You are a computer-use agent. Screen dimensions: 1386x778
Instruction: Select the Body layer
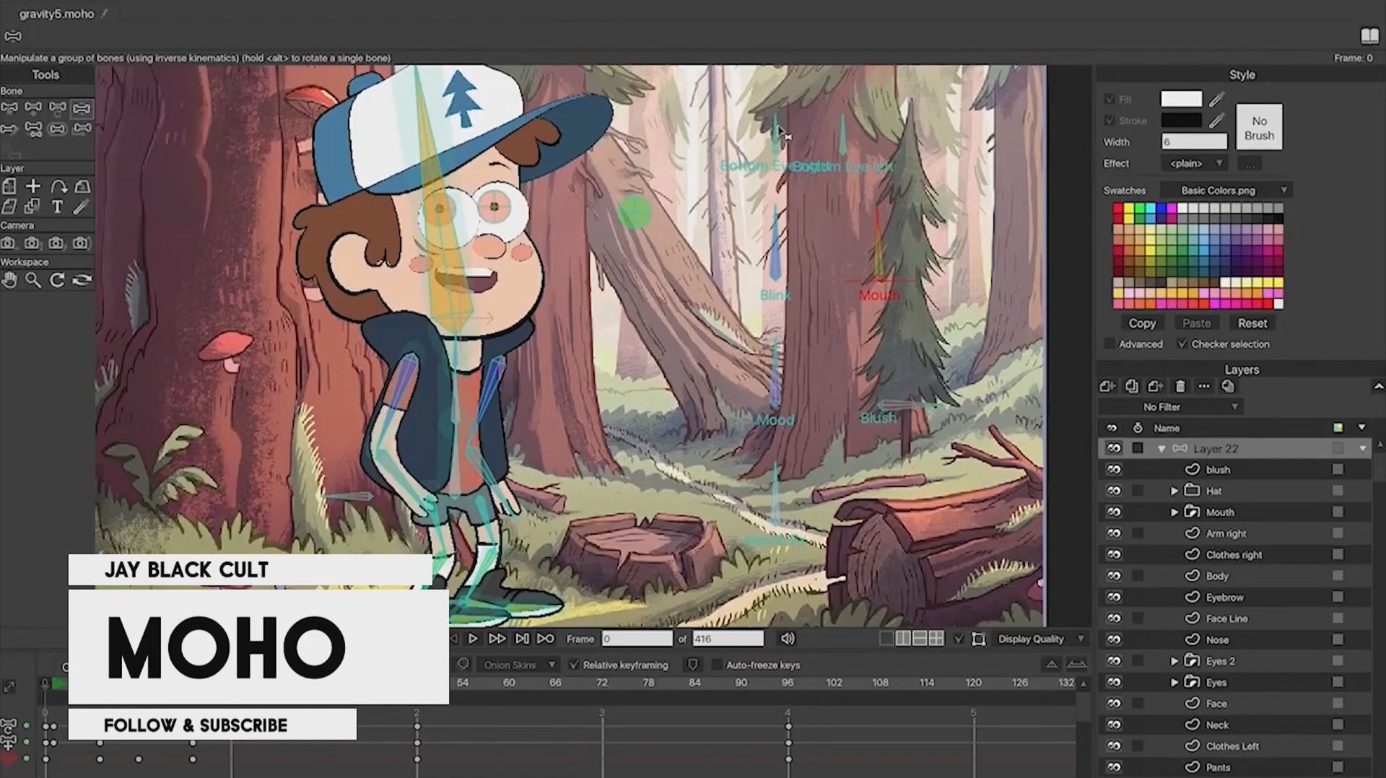coord(1234,576)
